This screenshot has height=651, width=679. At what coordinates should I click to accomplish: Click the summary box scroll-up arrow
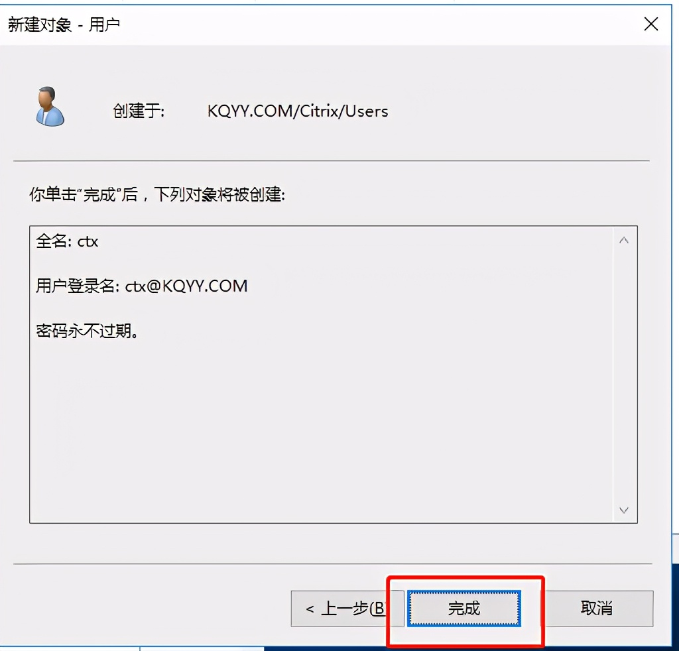click(623, 240)
